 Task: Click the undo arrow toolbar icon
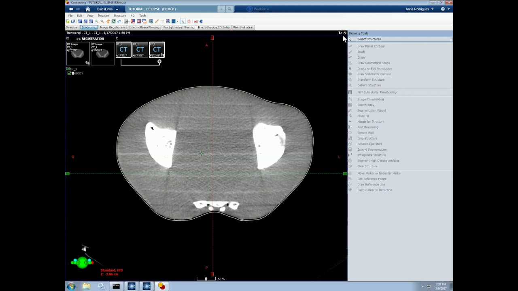(x=119, y=21)
